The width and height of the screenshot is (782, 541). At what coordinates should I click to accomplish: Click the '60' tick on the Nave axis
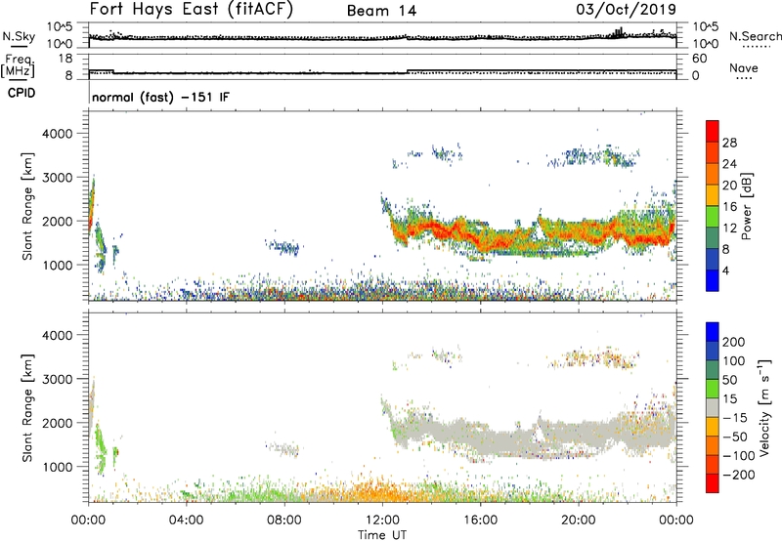coord(699,59)
